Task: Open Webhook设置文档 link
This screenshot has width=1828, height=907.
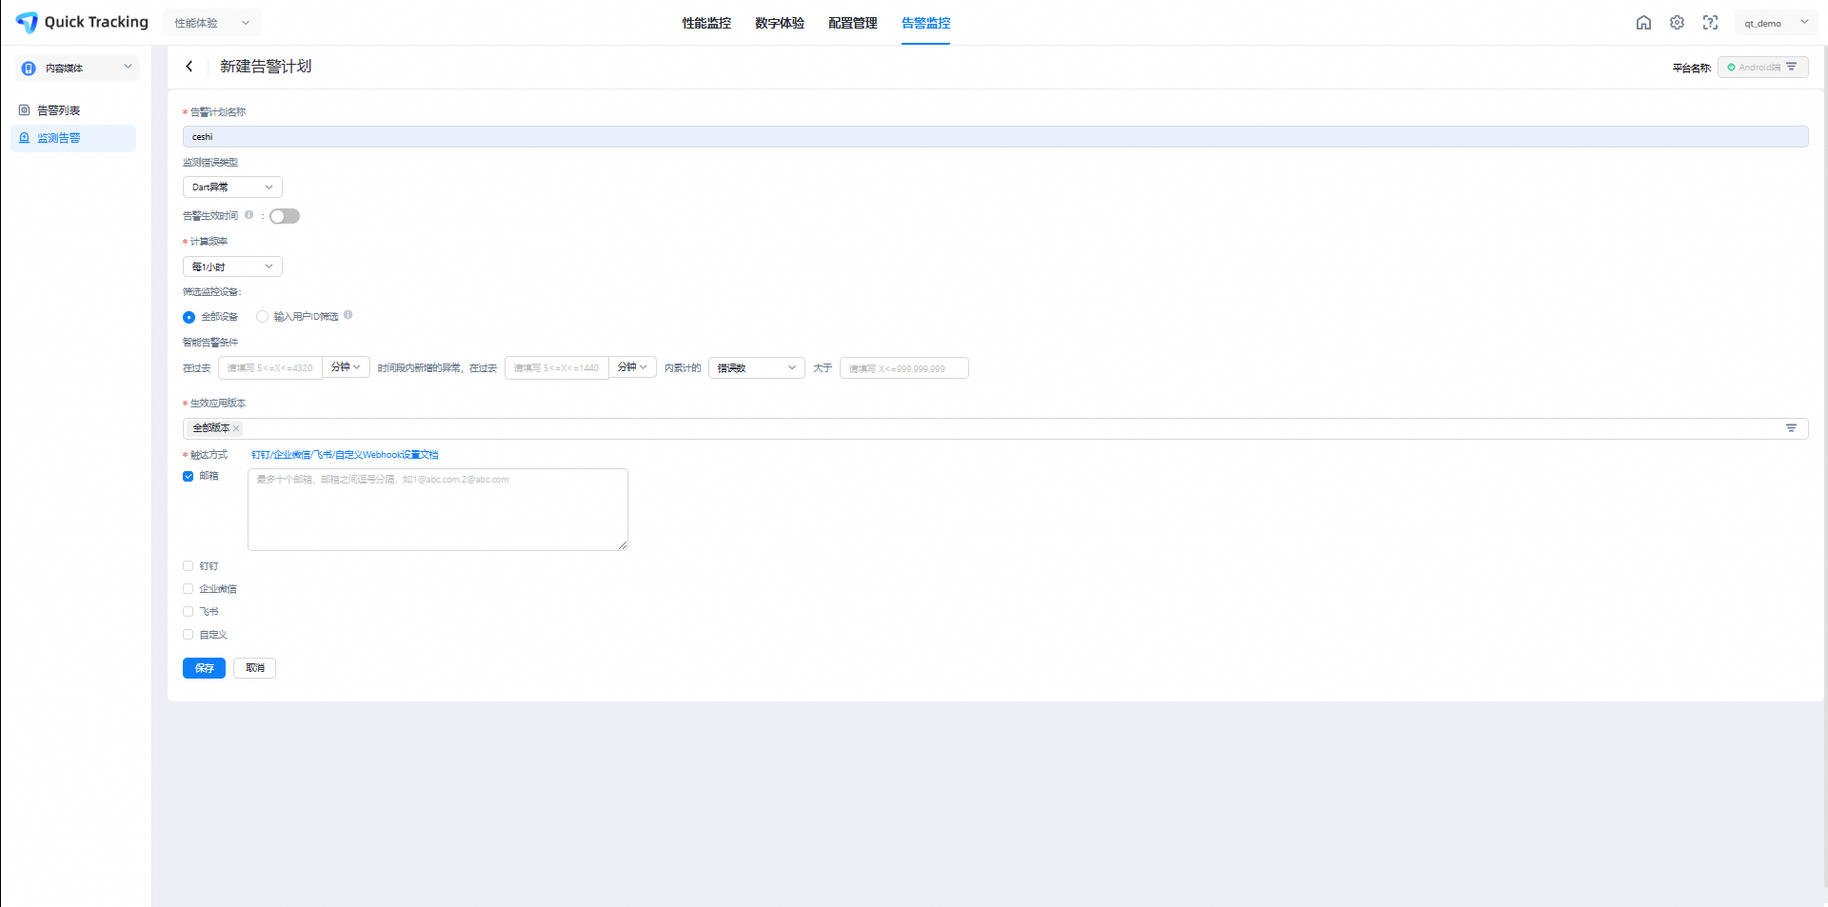Action: pyautogui.click(x=345, y=455)
